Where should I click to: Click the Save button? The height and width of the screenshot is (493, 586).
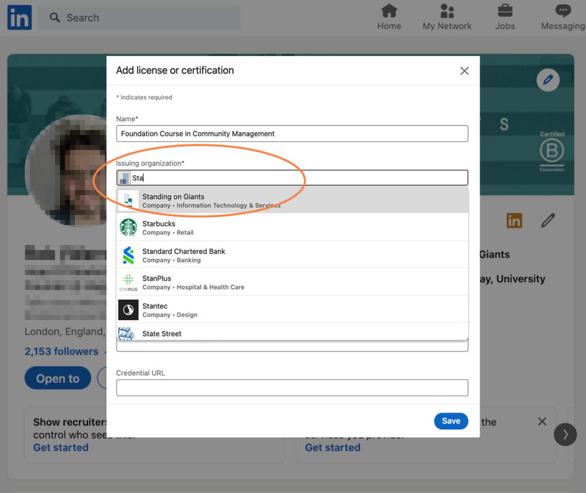[450, 421]
